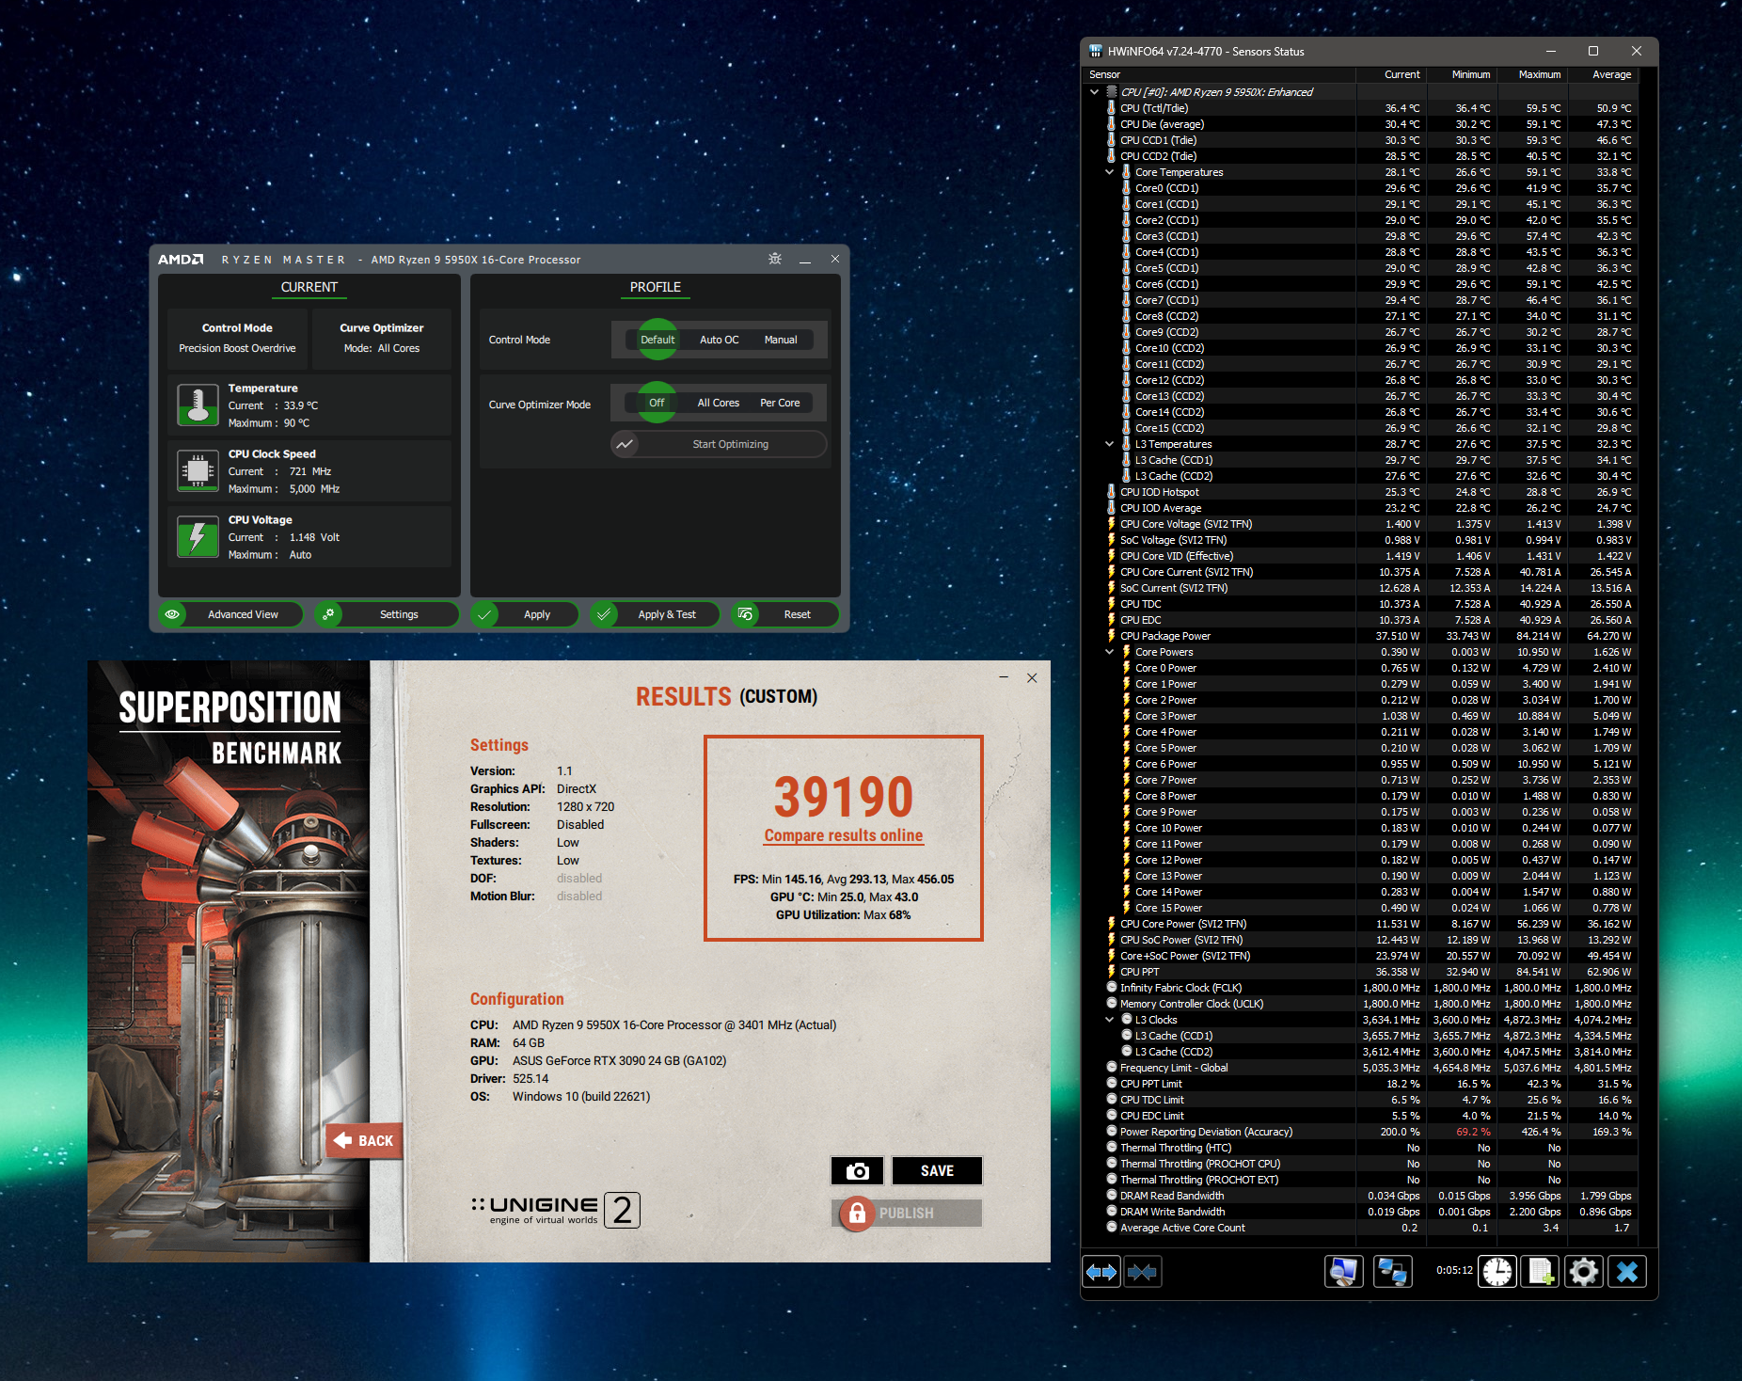Screen dimensions: 1742x1381
Task: Set Curve Optimizer Mode to Off
Action: click(x=657, y=403)
